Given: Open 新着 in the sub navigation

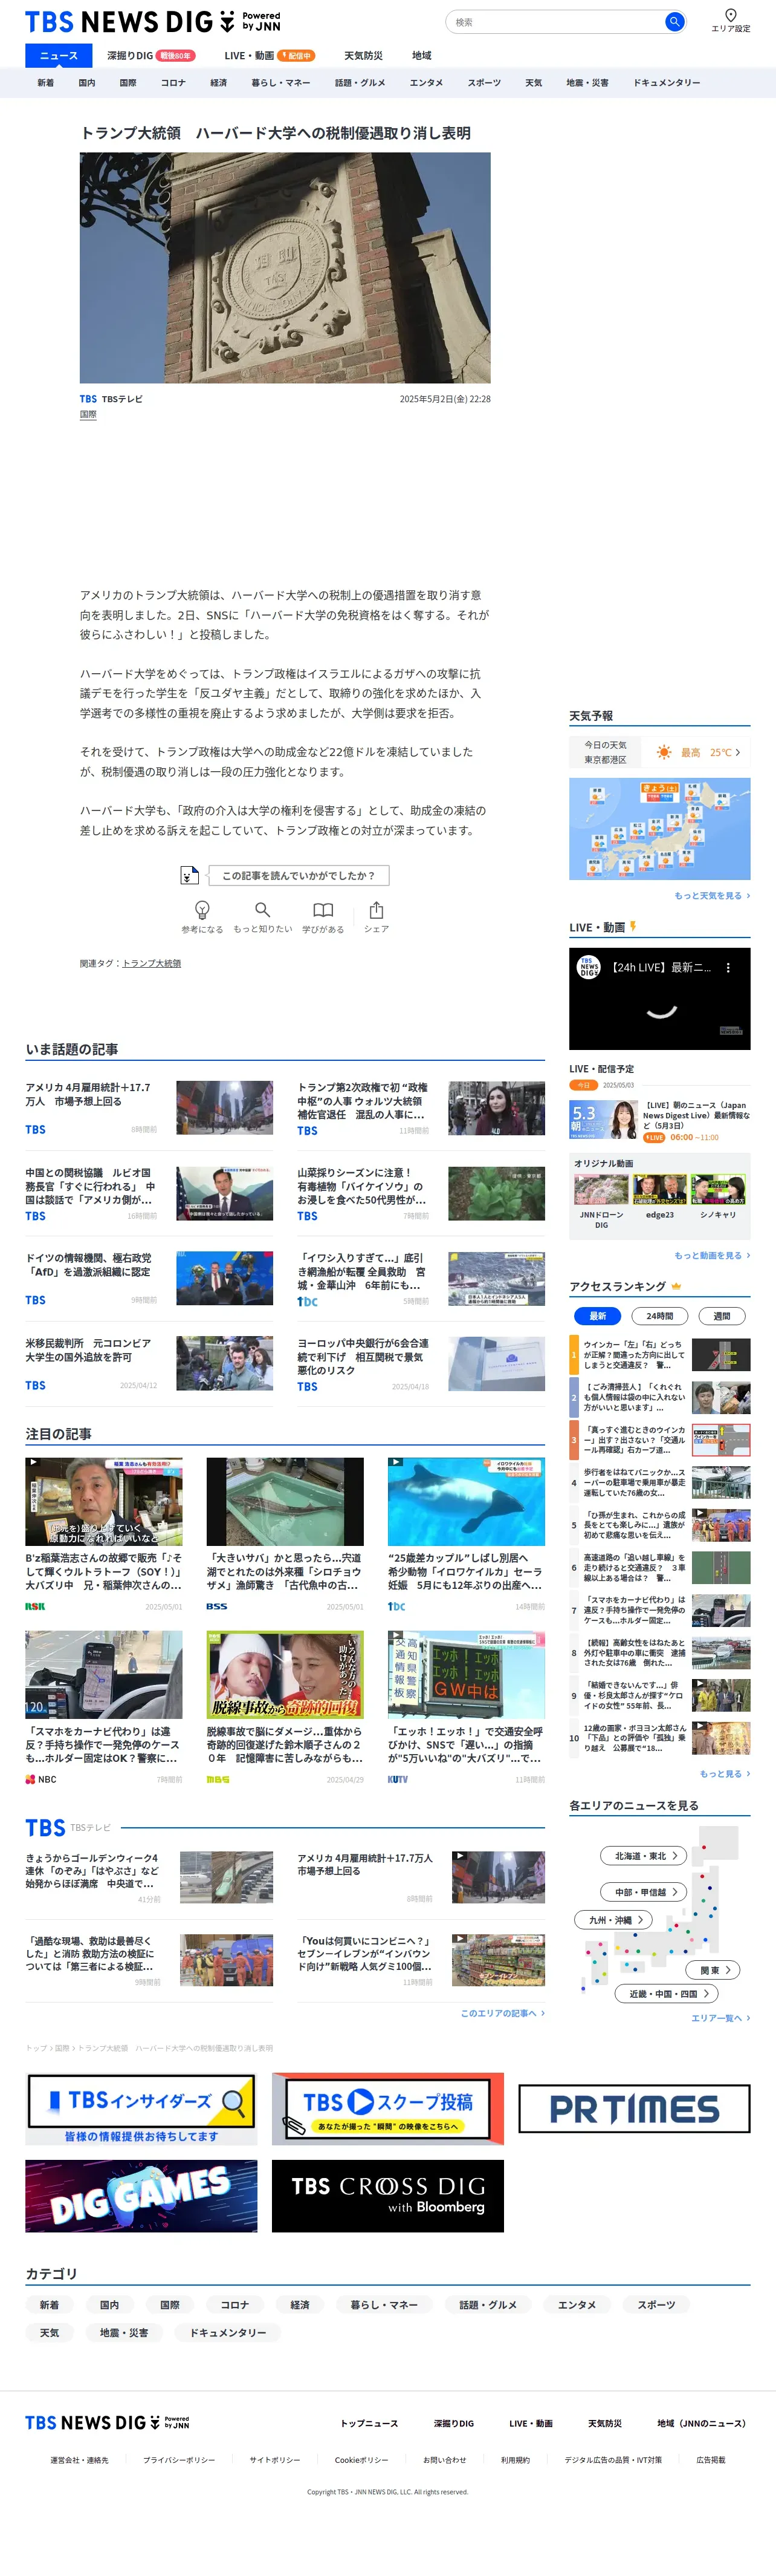Looking at the screenshot, I should pos(46,83).
